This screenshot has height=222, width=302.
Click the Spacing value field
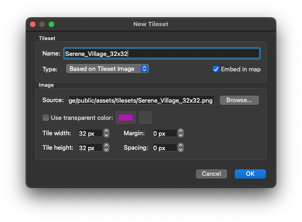[x=164, y=148]
